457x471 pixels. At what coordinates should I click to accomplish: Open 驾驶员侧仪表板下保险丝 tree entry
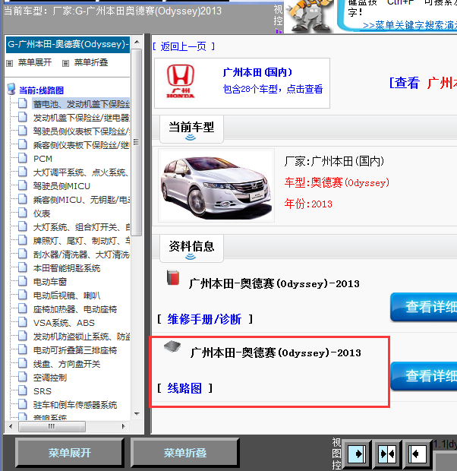(81, 131)
